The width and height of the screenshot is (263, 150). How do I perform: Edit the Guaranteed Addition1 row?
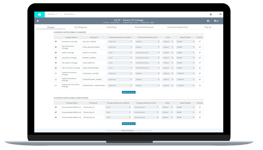click(200, 107)
